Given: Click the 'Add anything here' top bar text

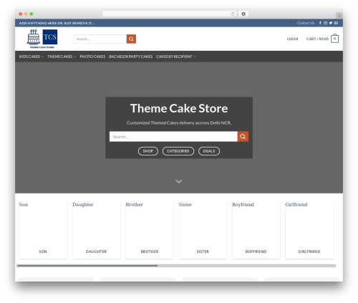Looking at the screenshot, I should (x=57, y=23).
